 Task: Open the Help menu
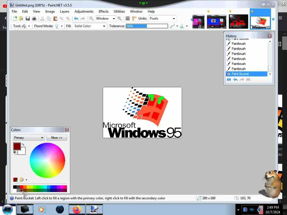(151, 11)
